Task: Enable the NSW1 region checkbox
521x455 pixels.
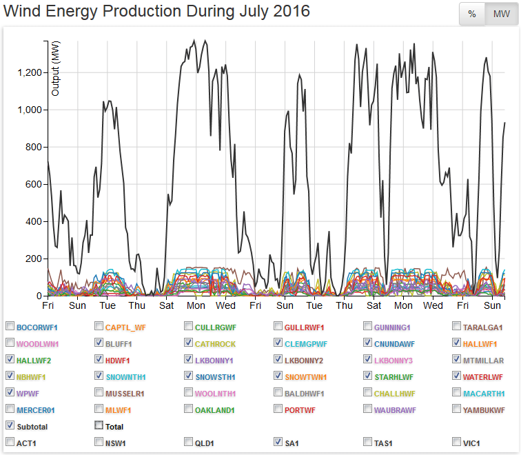Action: 99,442
